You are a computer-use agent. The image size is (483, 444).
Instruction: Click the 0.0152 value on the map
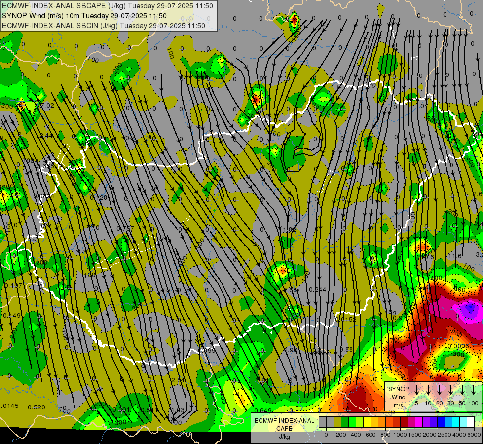click(346, 320)
